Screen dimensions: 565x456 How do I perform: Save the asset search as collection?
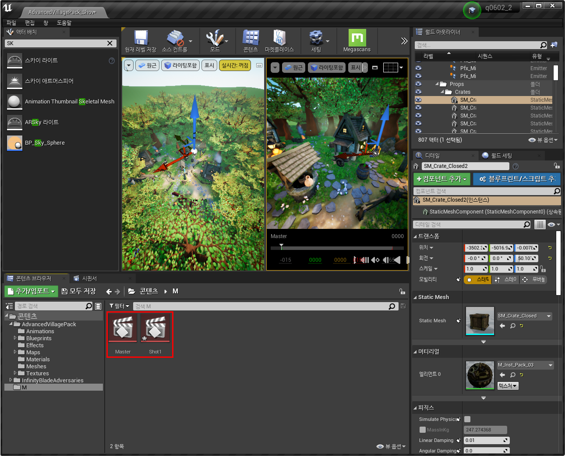[x=403, y=306]
